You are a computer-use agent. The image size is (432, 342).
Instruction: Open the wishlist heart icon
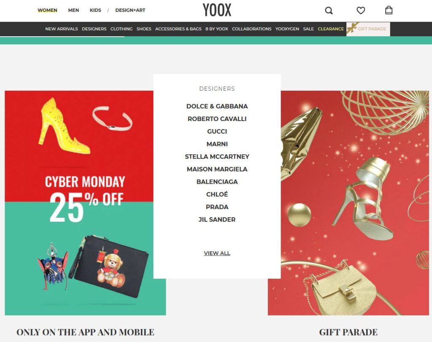point(361,11)
